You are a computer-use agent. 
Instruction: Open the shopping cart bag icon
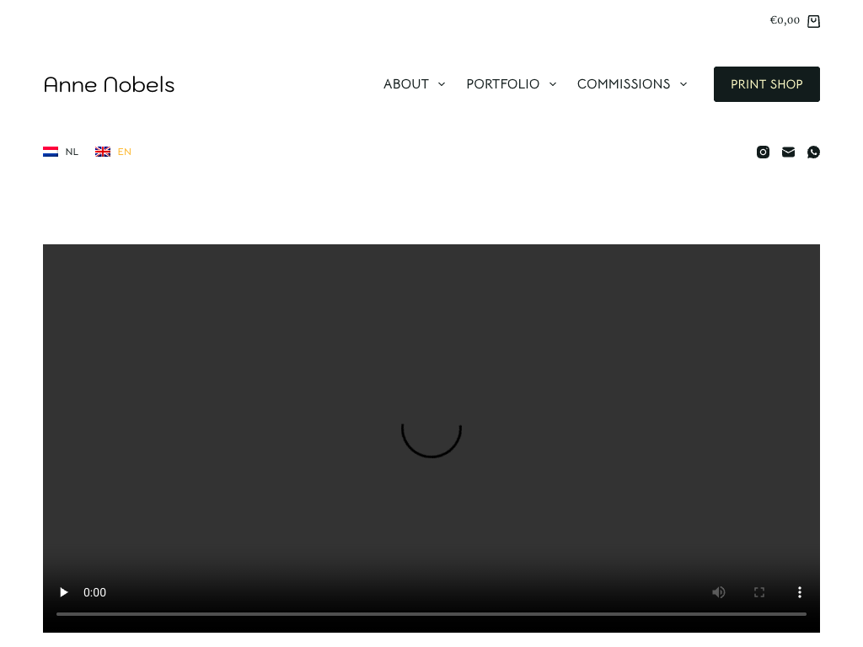[x=813, y=21]
